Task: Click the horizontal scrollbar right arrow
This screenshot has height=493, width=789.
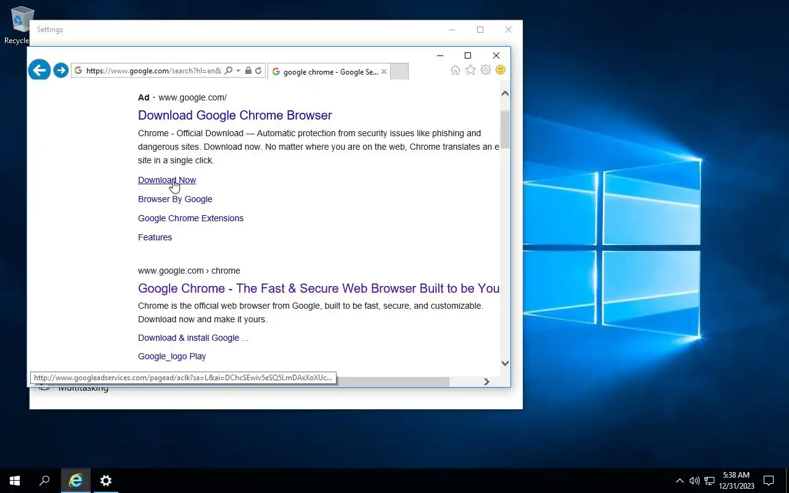Action: tap(486, 381)
